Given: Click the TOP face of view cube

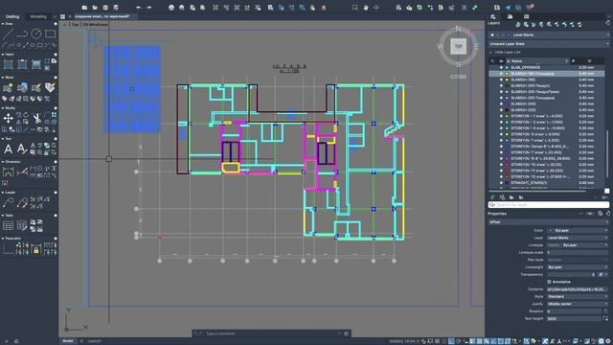Looking at the screenshot, I should click(458, 46).
